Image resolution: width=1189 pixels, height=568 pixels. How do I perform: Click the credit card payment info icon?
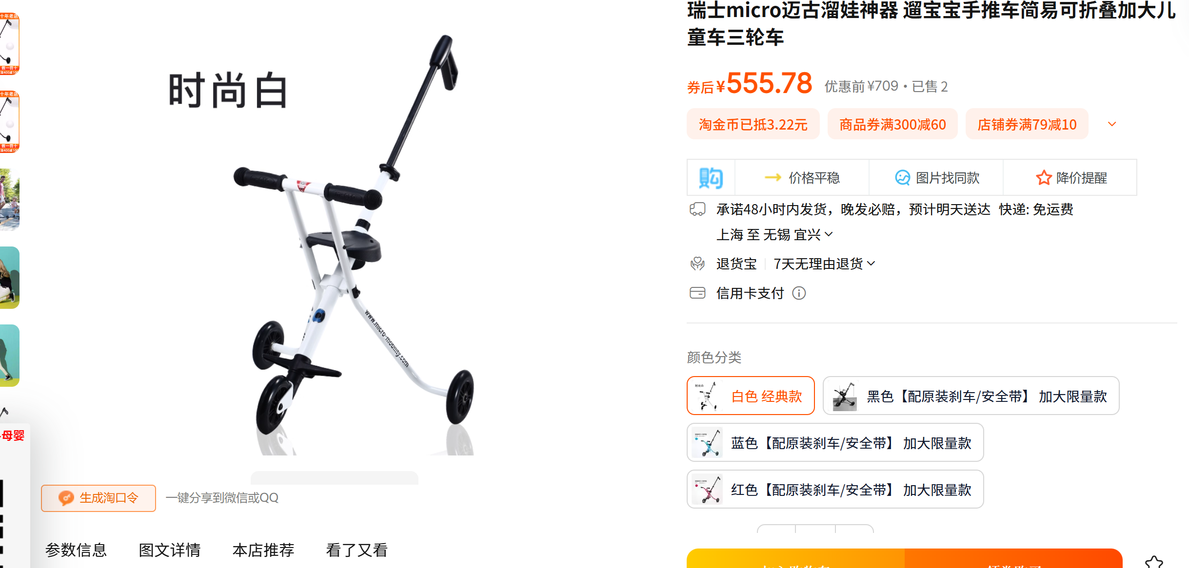click(x=799, y=293)
